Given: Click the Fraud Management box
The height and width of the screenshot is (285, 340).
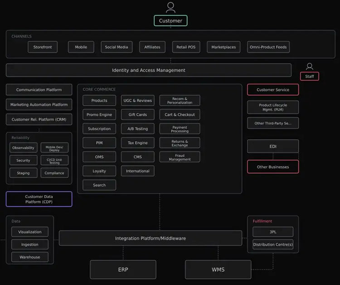Looking at the screenshot, I should pos(180,157).
